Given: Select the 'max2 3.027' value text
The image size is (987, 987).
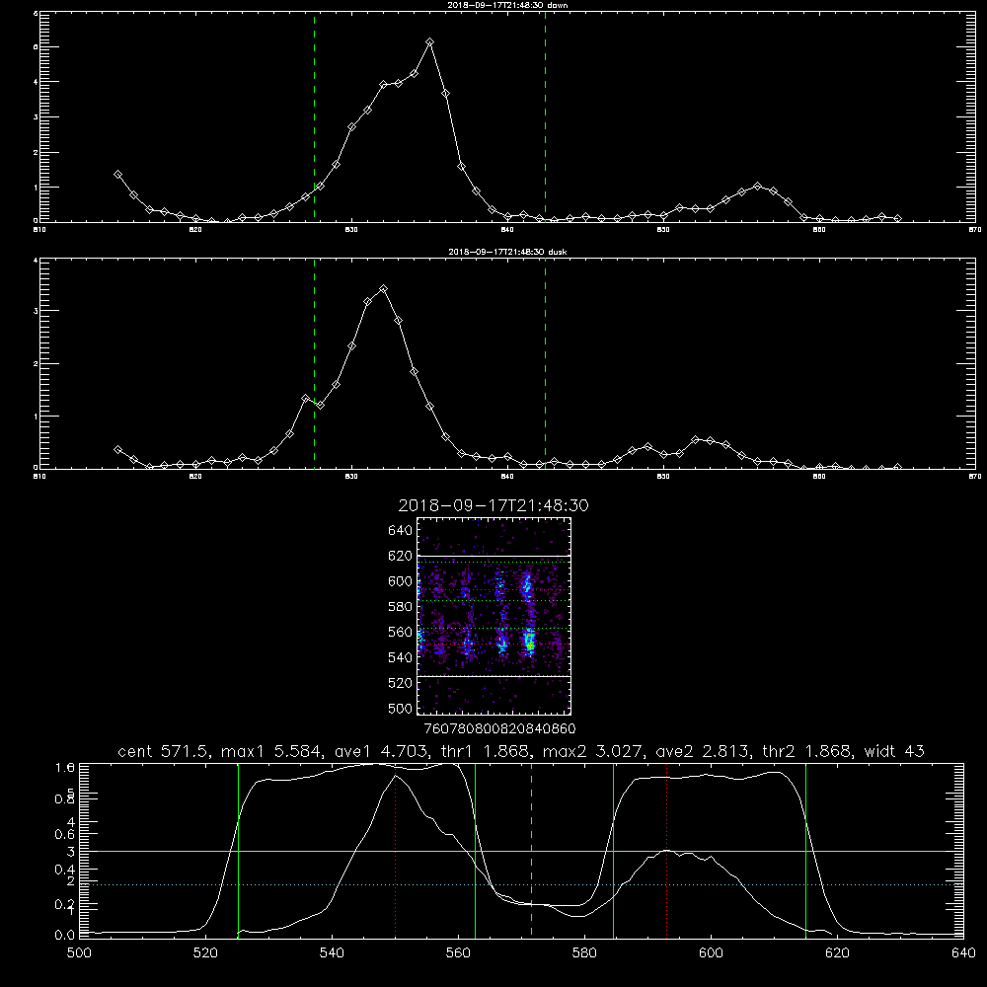Looking at the screenshot, I should click(592, 751).
